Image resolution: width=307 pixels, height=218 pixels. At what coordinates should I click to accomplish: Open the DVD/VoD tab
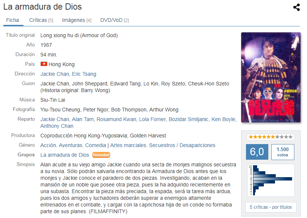coord(115,20)
